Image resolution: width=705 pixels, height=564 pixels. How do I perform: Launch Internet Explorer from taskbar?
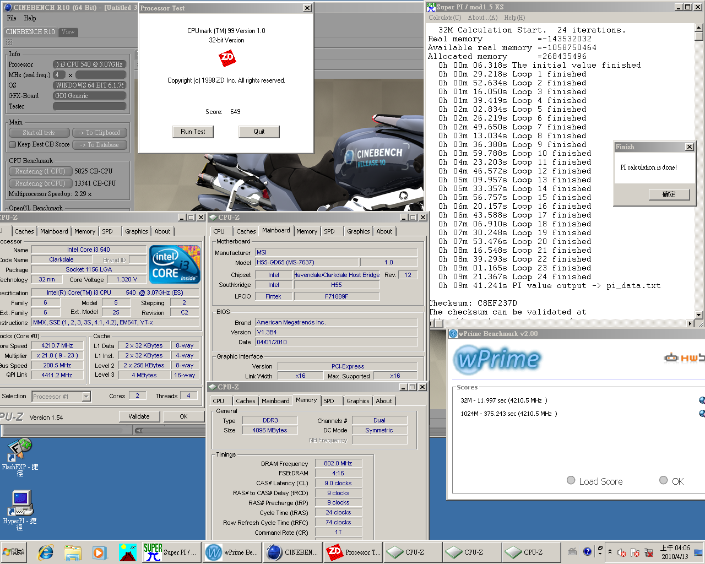(46, 552)
